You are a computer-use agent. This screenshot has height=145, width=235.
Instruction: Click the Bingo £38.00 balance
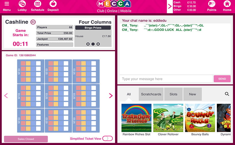185,6
